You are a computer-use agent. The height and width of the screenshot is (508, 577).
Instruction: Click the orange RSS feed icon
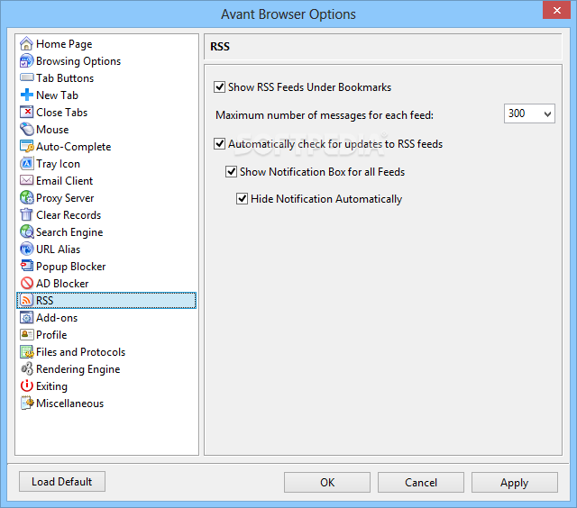point(26,300)
